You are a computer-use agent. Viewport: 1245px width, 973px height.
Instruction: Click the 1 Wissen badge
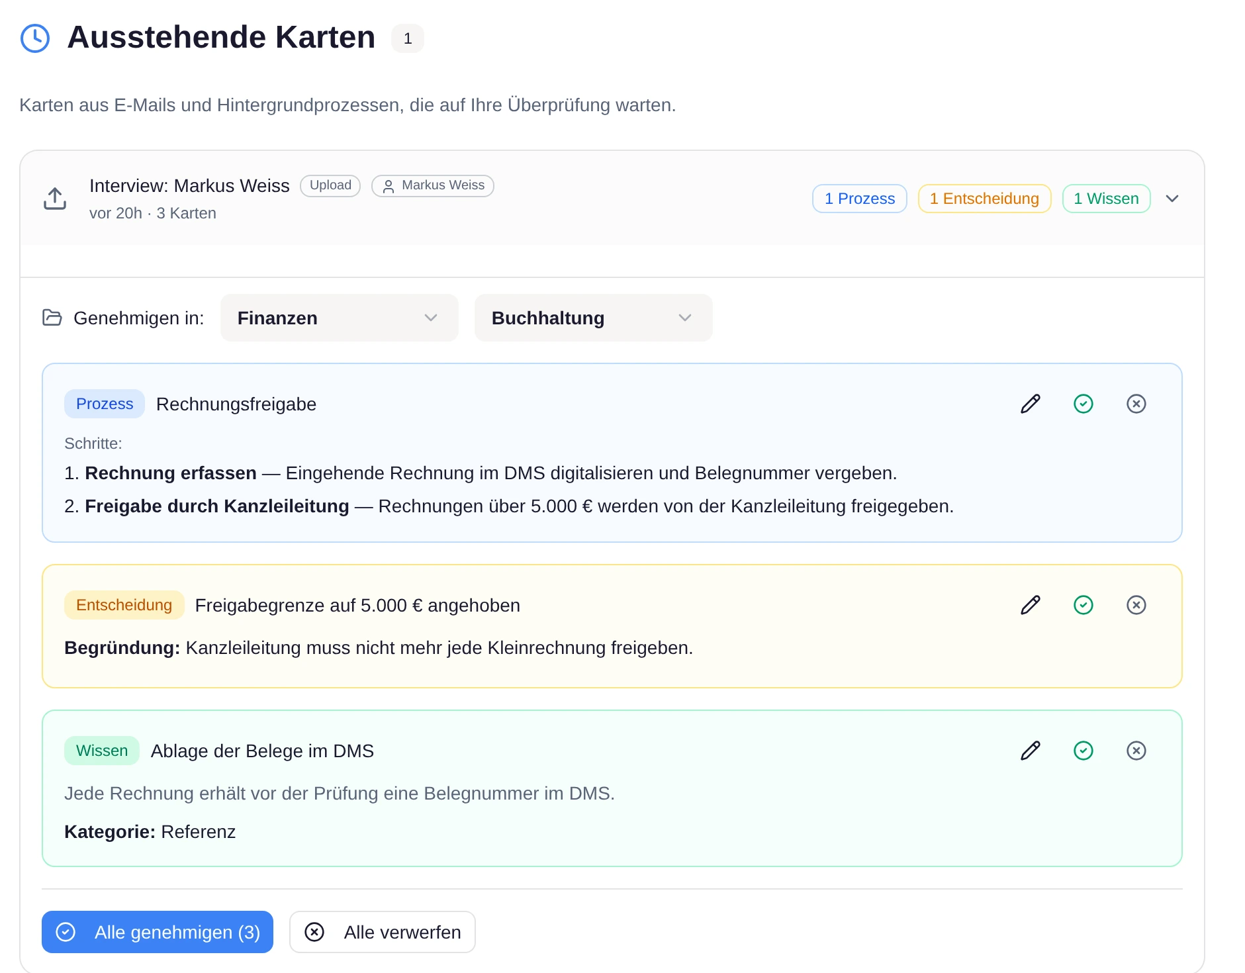pyautogui.click(x=1106, y=199)
